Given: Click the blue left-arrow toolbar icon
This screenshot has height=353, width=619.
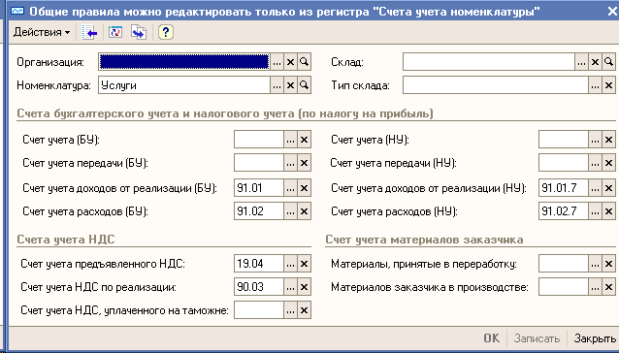Looking at the screenshot, I should click(x=89, y=32).
